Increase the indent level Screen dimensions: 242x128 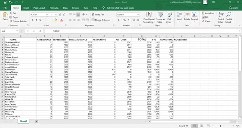pos(88,20)
